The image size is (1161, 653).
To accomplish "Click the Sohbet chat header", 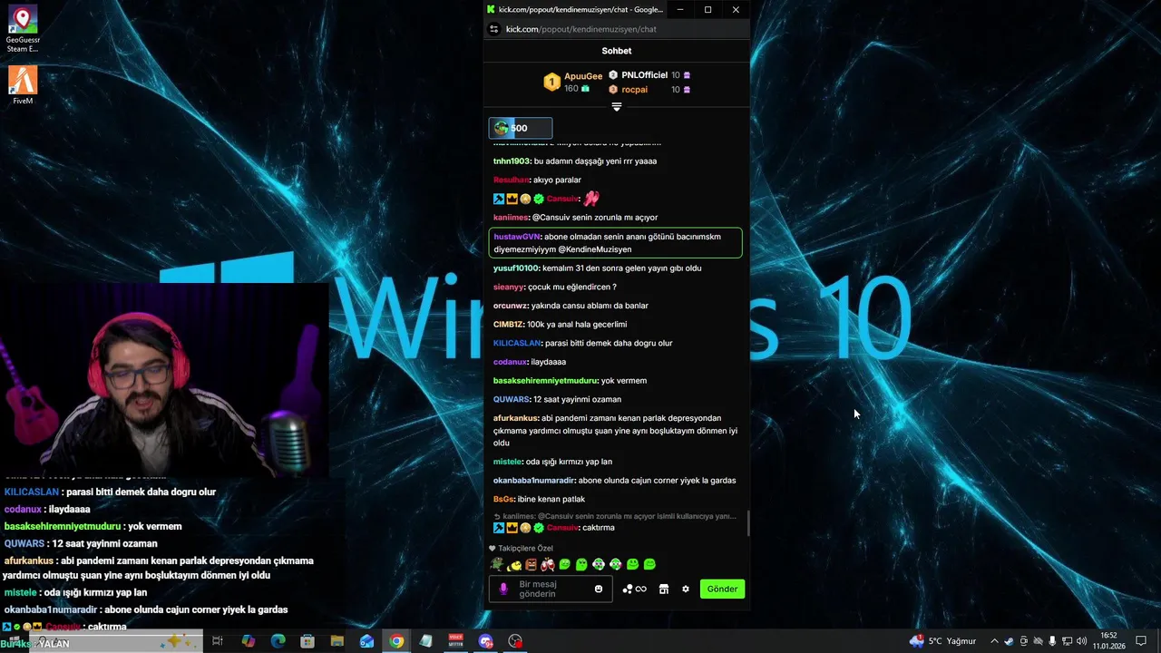I will point(617,51).
